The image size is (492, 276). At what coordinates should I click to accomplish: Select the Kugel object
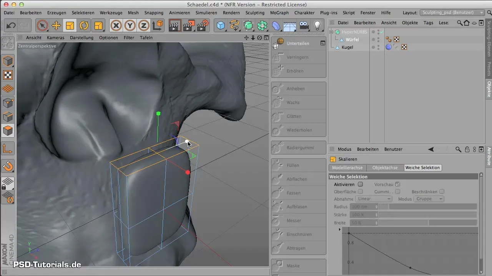coord(347,47)
